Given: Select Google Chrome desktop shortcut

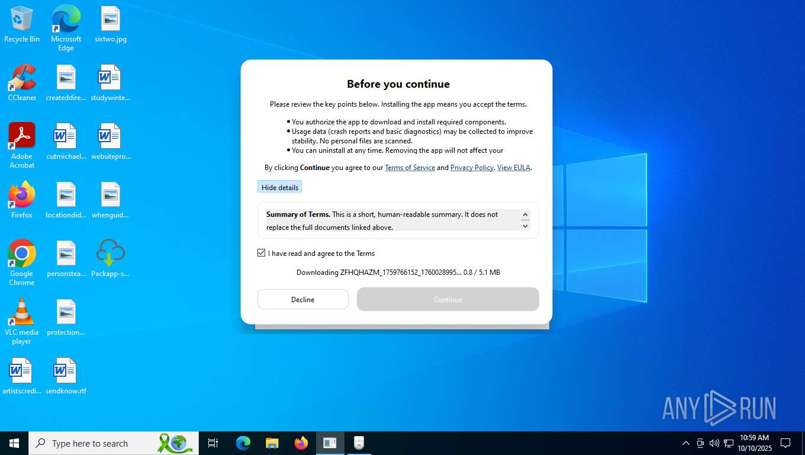Looking at the screenshot, I should pyautogui.click(x=22, y=263).
